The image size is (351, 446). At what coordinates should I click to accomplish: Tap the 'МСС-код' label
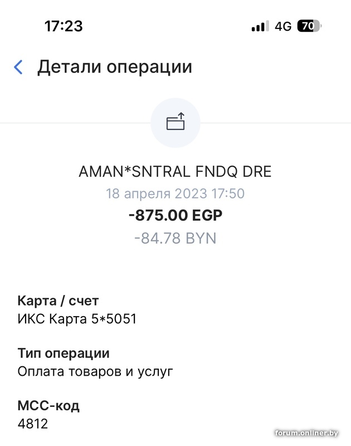48,405
